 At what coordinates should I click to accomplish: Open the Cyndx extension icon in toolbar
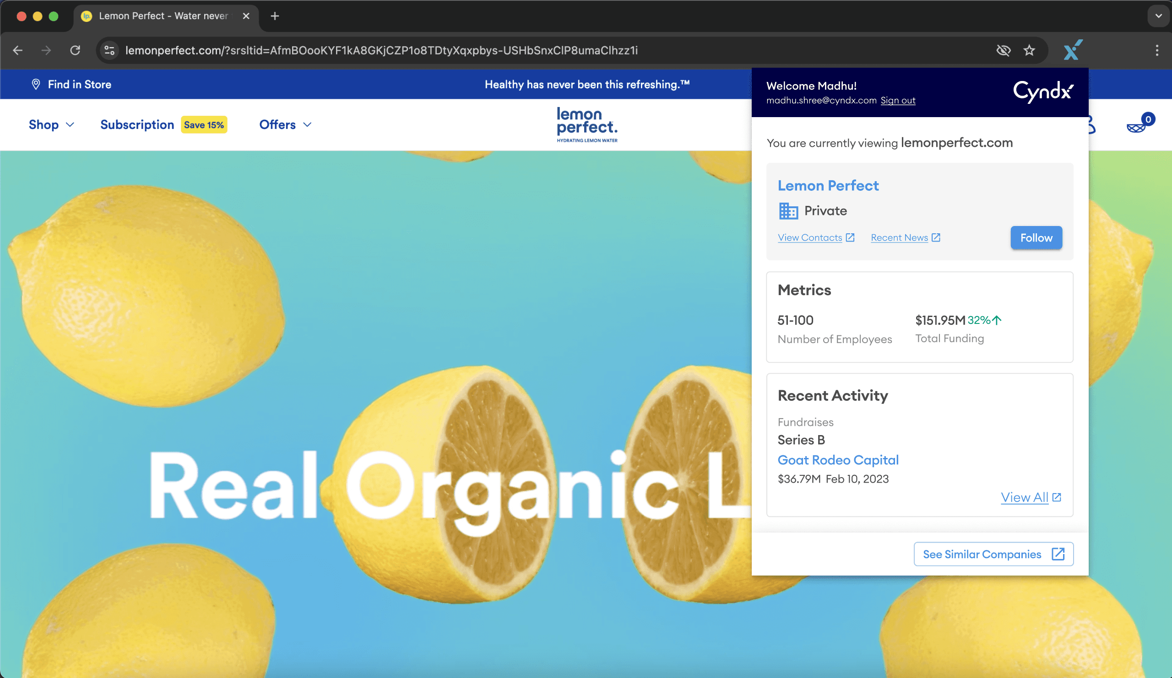click(1073, 50)
